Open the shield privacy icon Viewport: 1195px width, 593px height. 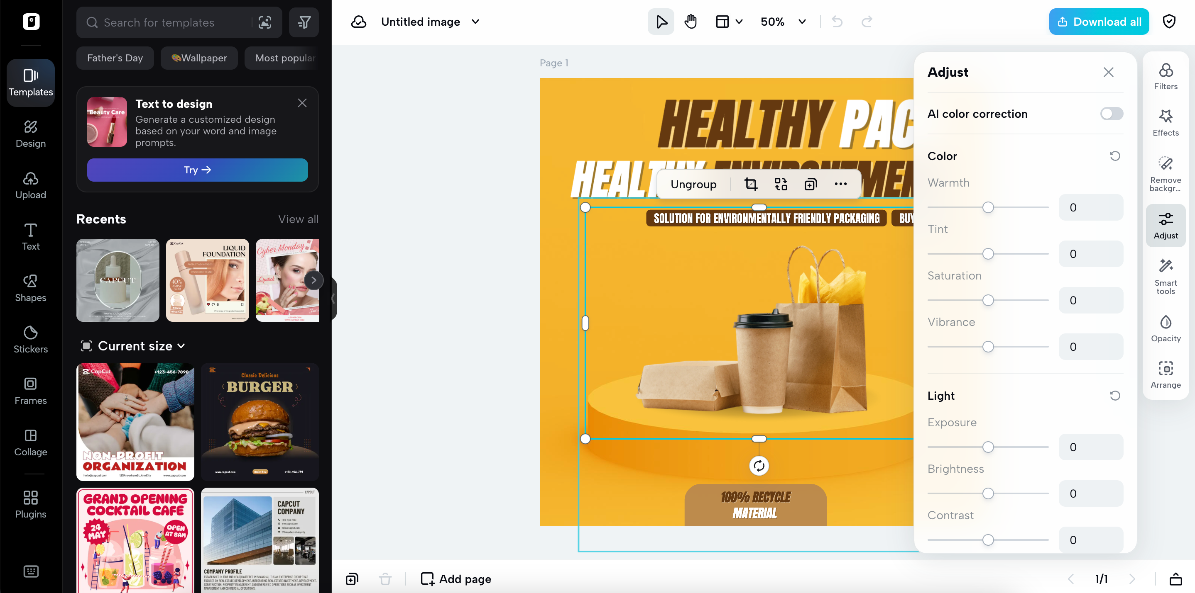(1169, 22)
